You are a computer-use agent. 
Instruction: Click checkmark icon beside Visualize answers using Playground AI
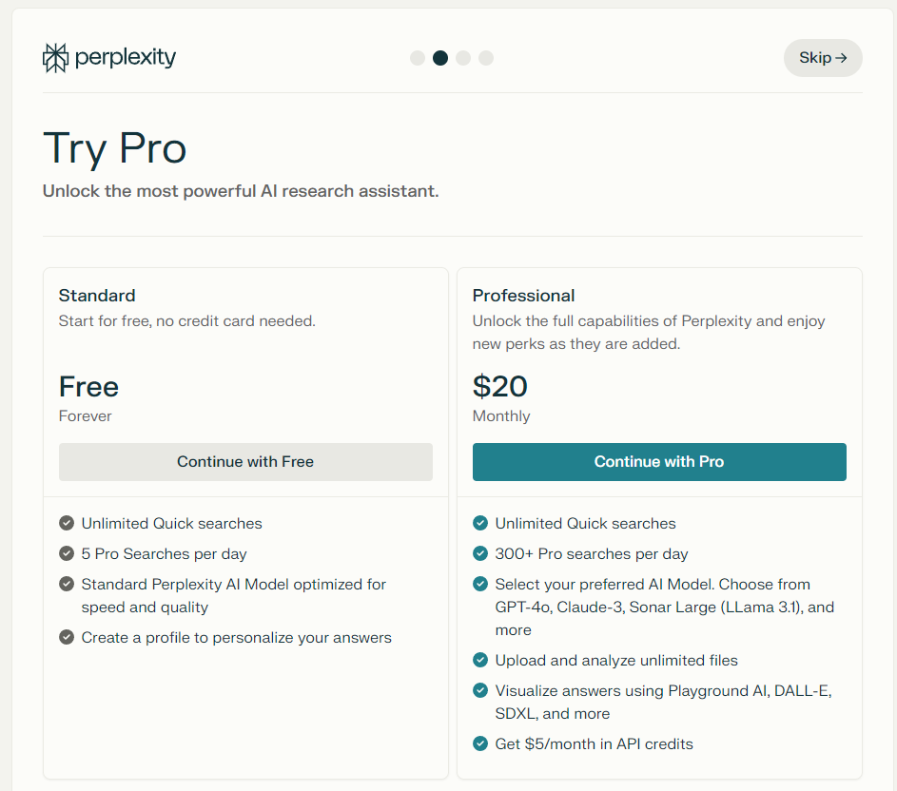point(480,690)
